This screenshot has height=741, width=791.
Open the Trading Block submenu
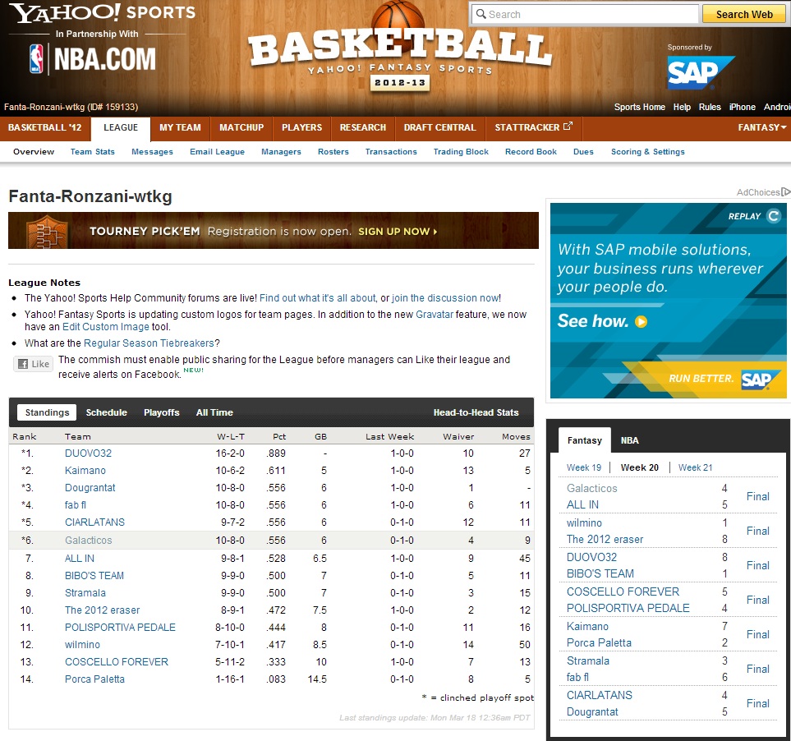(x=461, y=152)
